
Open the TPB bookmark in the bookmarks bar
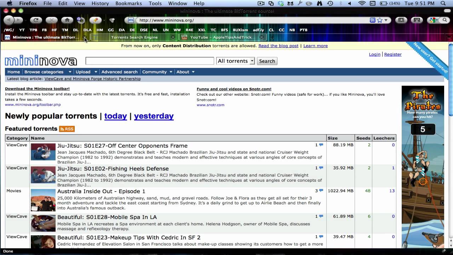[x=33, y=30]
